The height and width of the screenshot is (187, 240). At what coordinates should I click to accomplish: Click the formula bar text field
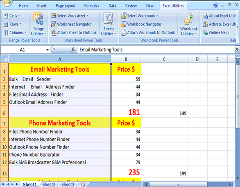[x=156, y=50]
